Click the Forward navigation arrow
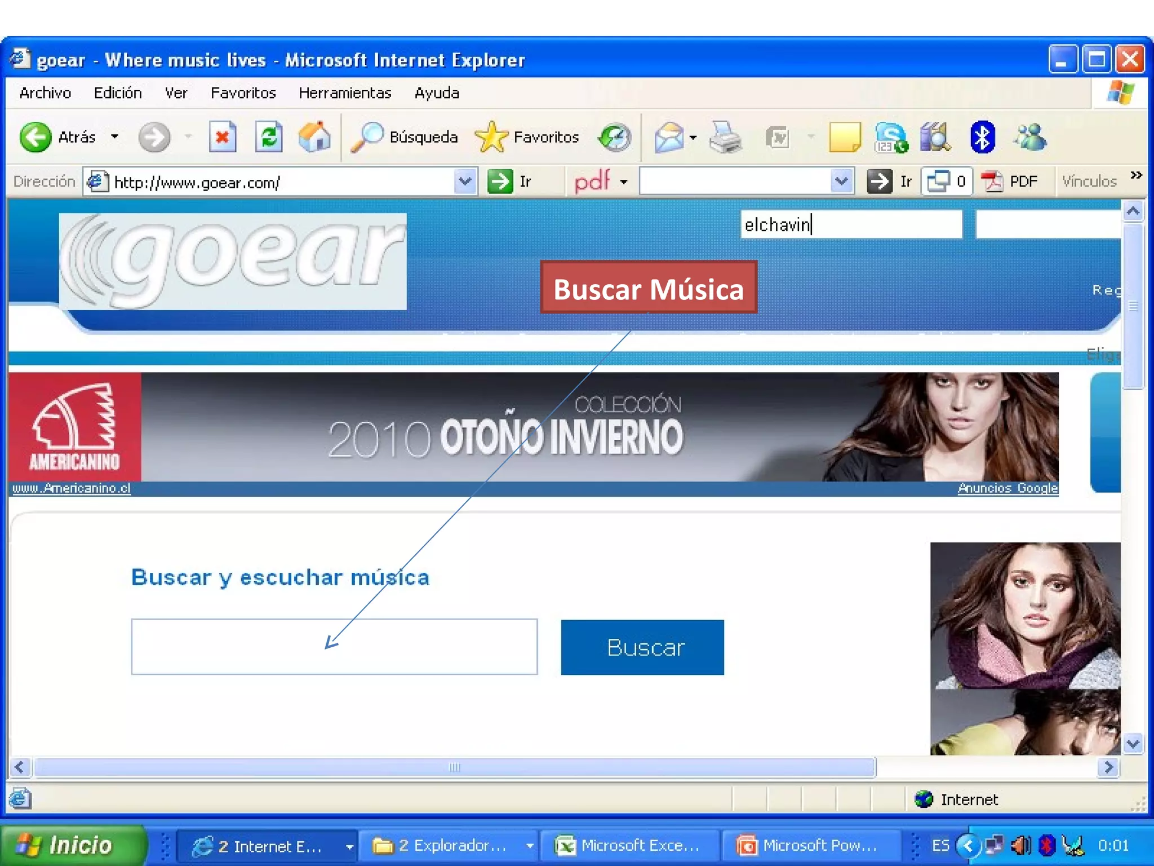Viewport: 1154px width, 866px height. [x=154, y=137]
